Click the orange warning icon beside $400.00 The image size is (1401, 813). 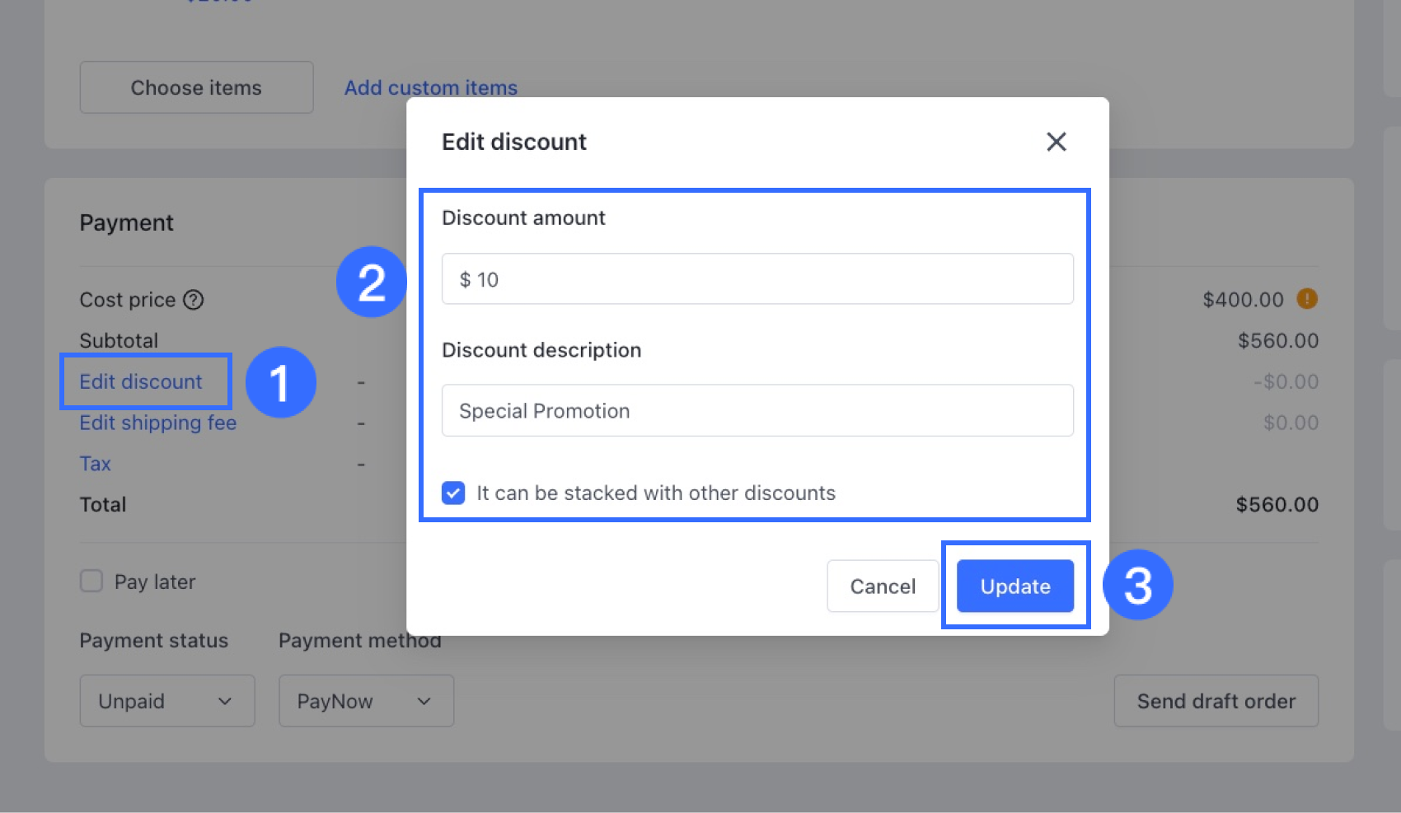pos(1306,299)
